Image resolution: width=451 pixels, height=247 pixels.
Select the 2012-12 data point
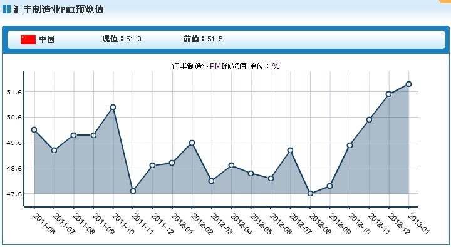pyautogui.click(x=388, y=94)
